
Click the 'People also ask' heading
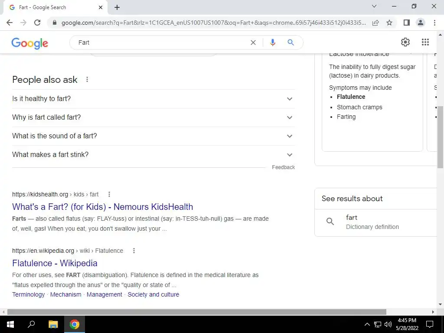45,80
